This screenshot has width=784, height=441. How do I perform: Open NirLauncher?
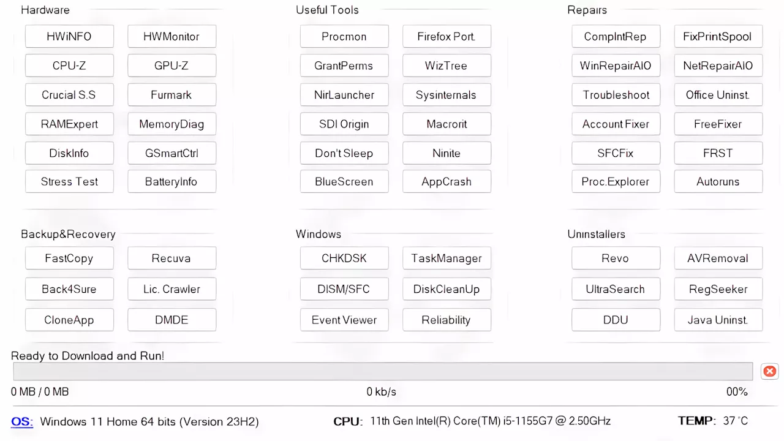(x=344, y=95)
